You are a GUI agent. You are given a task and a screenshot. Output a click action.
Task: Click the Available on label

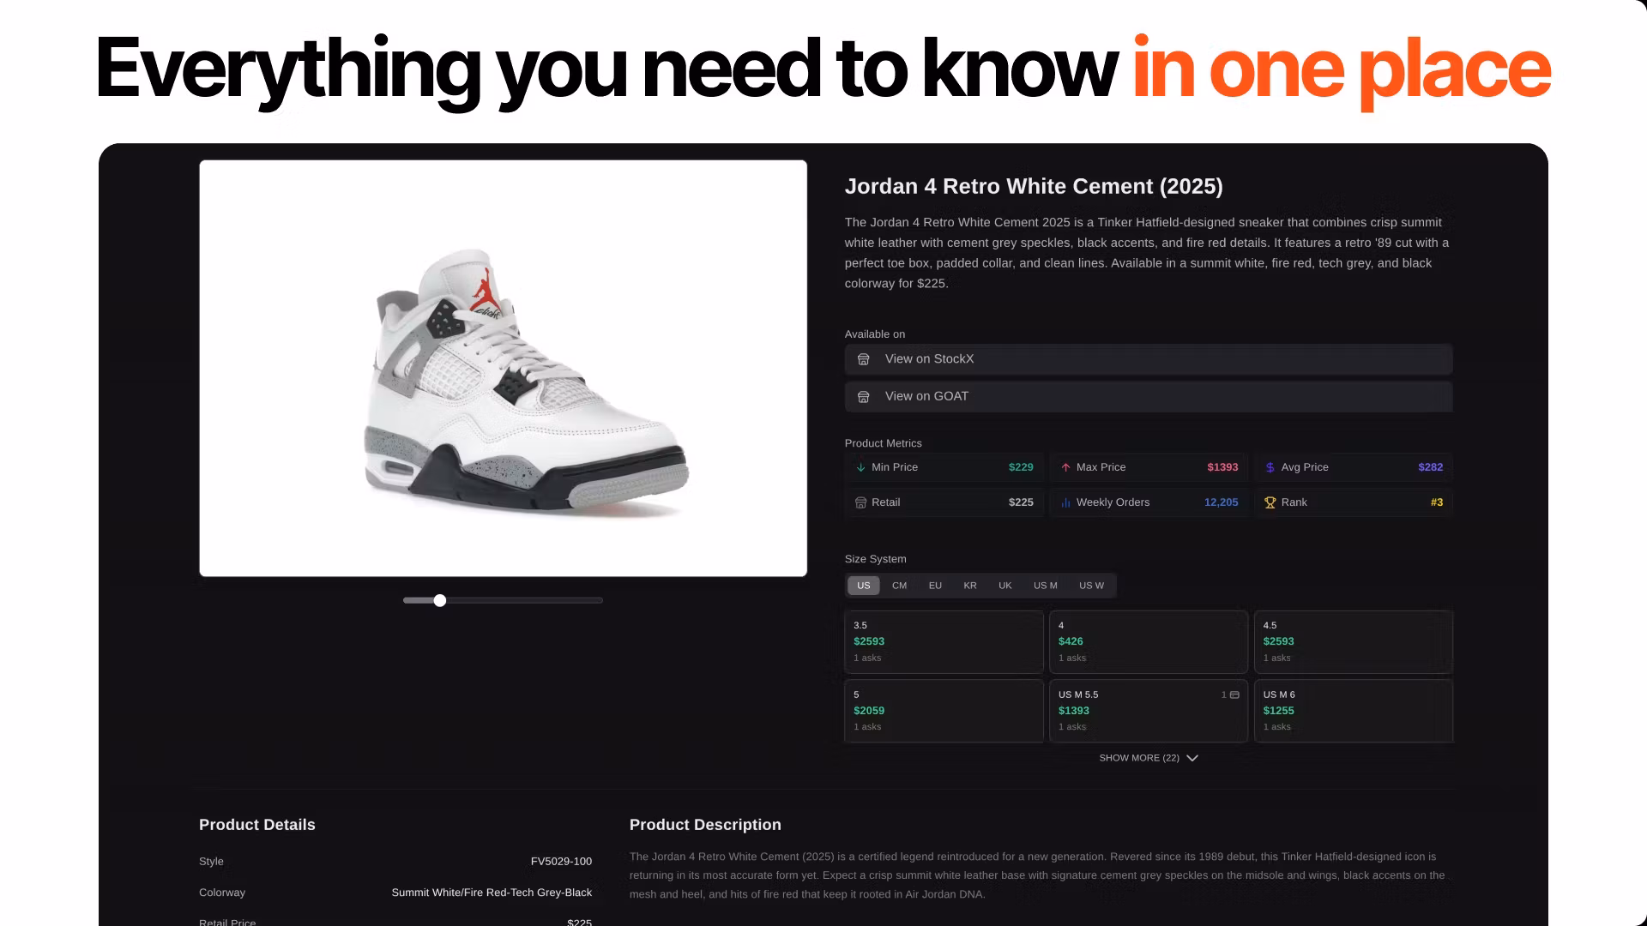(874, 334)
